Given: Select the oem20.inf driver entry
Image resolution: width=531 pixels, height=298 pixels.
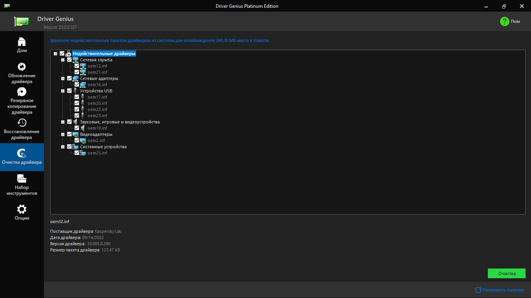Looking at the screenshot, I should 97,103.
